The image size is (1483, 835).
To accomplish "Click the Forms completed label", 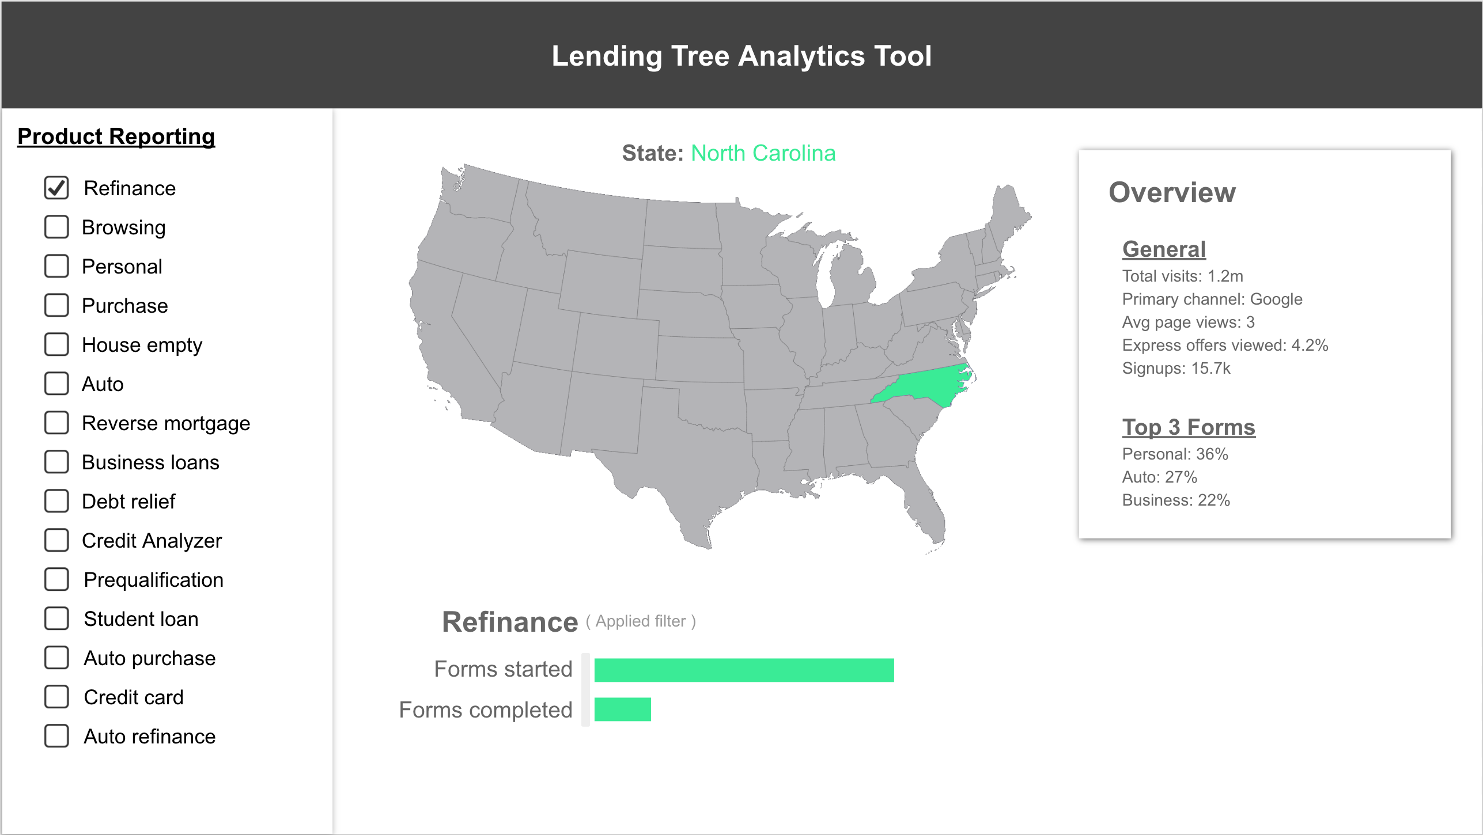I will [x=486, y=710].
